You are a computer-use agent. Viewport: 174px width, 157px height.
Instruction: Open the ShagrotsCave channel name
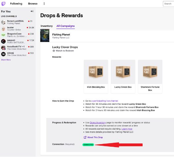[14, 34]
